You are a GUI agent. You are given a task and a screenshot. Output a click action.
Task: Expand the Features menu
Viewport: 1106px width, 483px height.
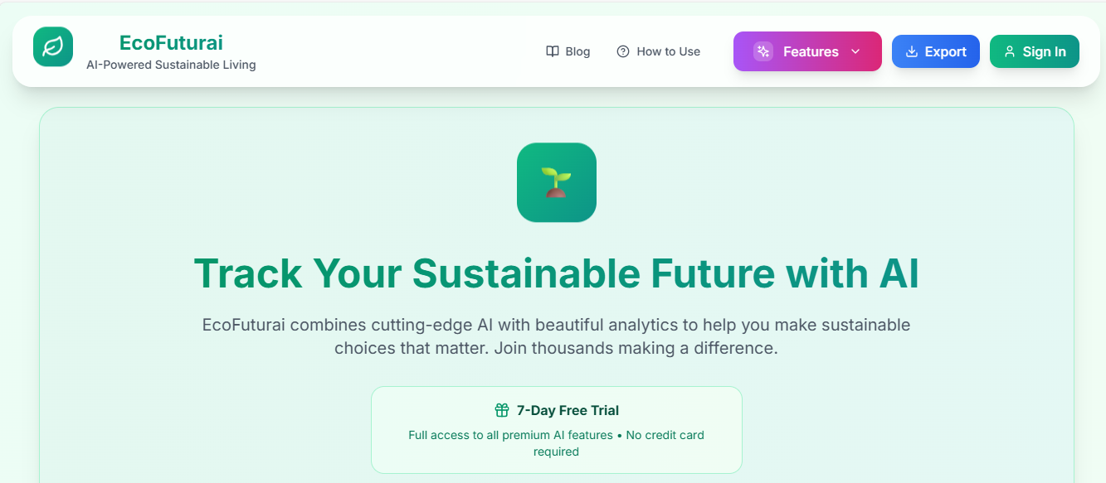click(806, 51)
